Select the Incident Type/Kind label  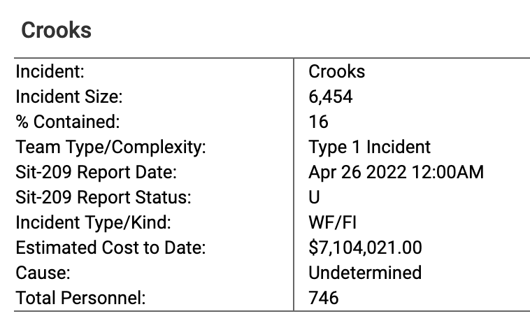pyautogui.click(x=93, y=222)
